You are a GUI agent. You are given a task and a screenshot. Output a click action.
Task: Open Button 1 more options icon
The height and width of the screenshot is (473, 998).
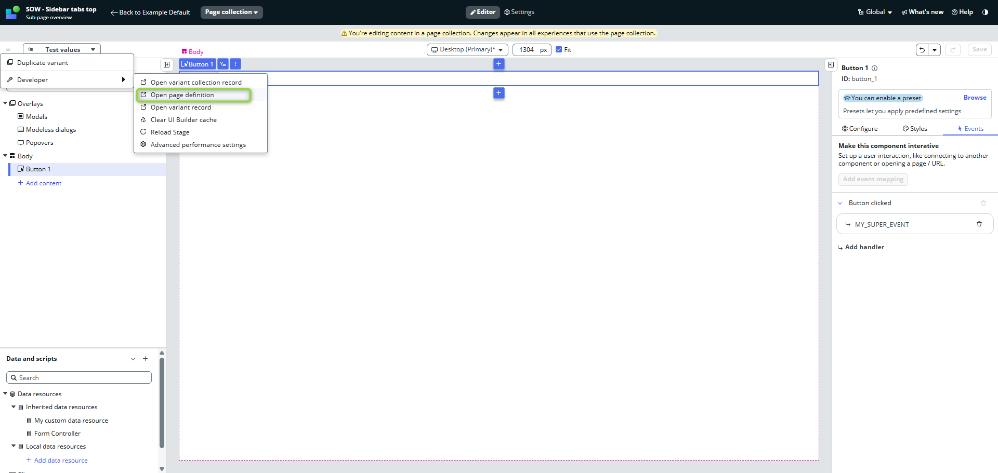point(235,64)
